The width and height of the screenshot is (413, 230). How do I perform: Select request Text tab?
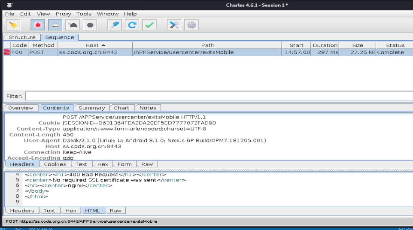tap(81, 164)
